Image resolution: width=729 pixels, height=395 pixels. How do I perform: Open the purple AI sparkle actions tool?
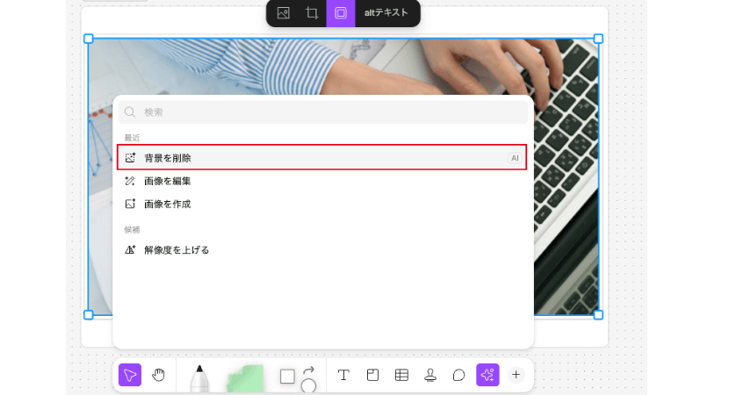click(487, 375)
